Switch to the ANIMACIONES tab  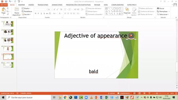57,5
